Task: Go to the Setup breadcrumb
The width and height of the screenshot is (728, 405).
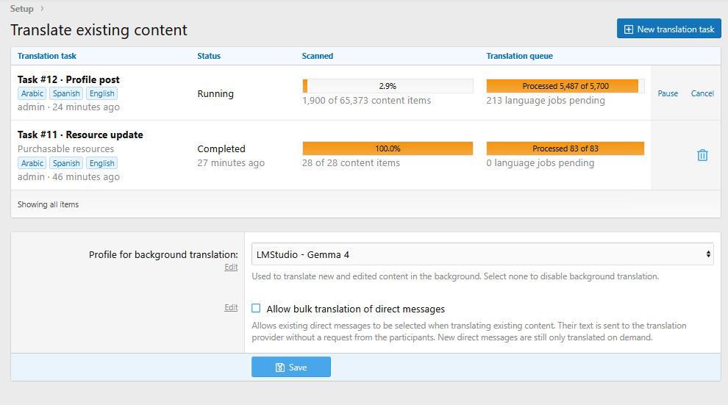Action: (x=22, y=8)
